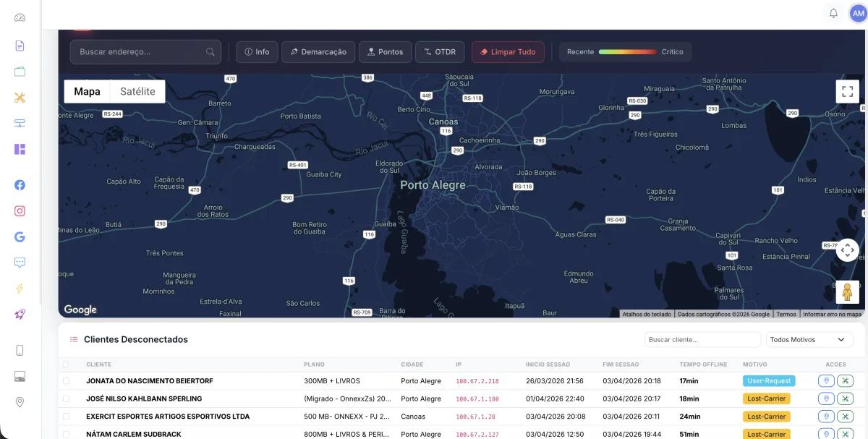This screenshot has height=439, width=868.
Task: Locate JOSÉ NILSO KAHLBANN on map
Action: (827, 398)
